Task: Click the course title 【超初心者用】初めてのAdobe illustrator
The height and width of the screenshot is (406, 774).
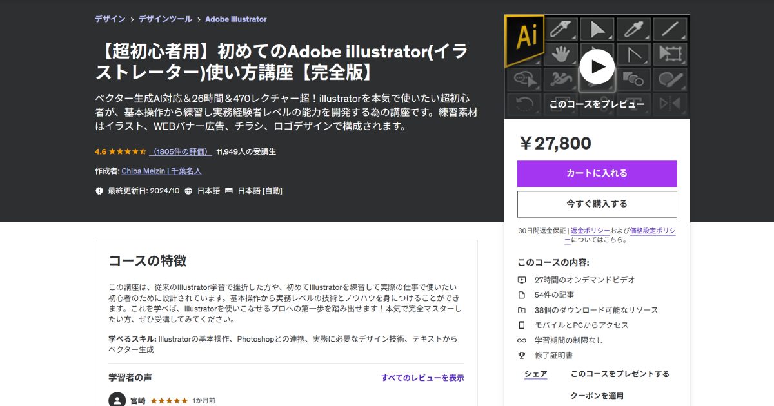Action: (x=281, y=62)
